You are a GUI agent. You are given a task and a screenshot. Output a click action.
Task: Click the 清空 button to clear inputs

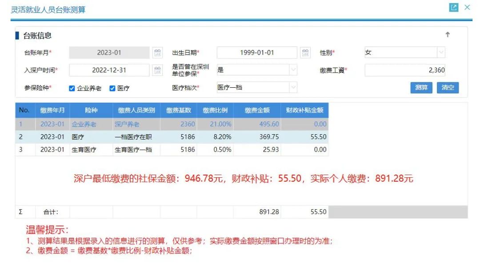click(448, 88)
